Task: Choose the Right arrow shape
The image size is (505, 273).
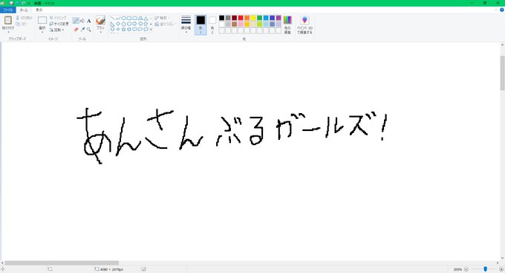Action: click(x=134, y=24)
